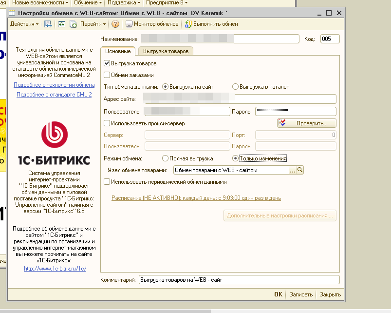
Task: Click into the Комментарий text field
Action: [x=239, y=280]
